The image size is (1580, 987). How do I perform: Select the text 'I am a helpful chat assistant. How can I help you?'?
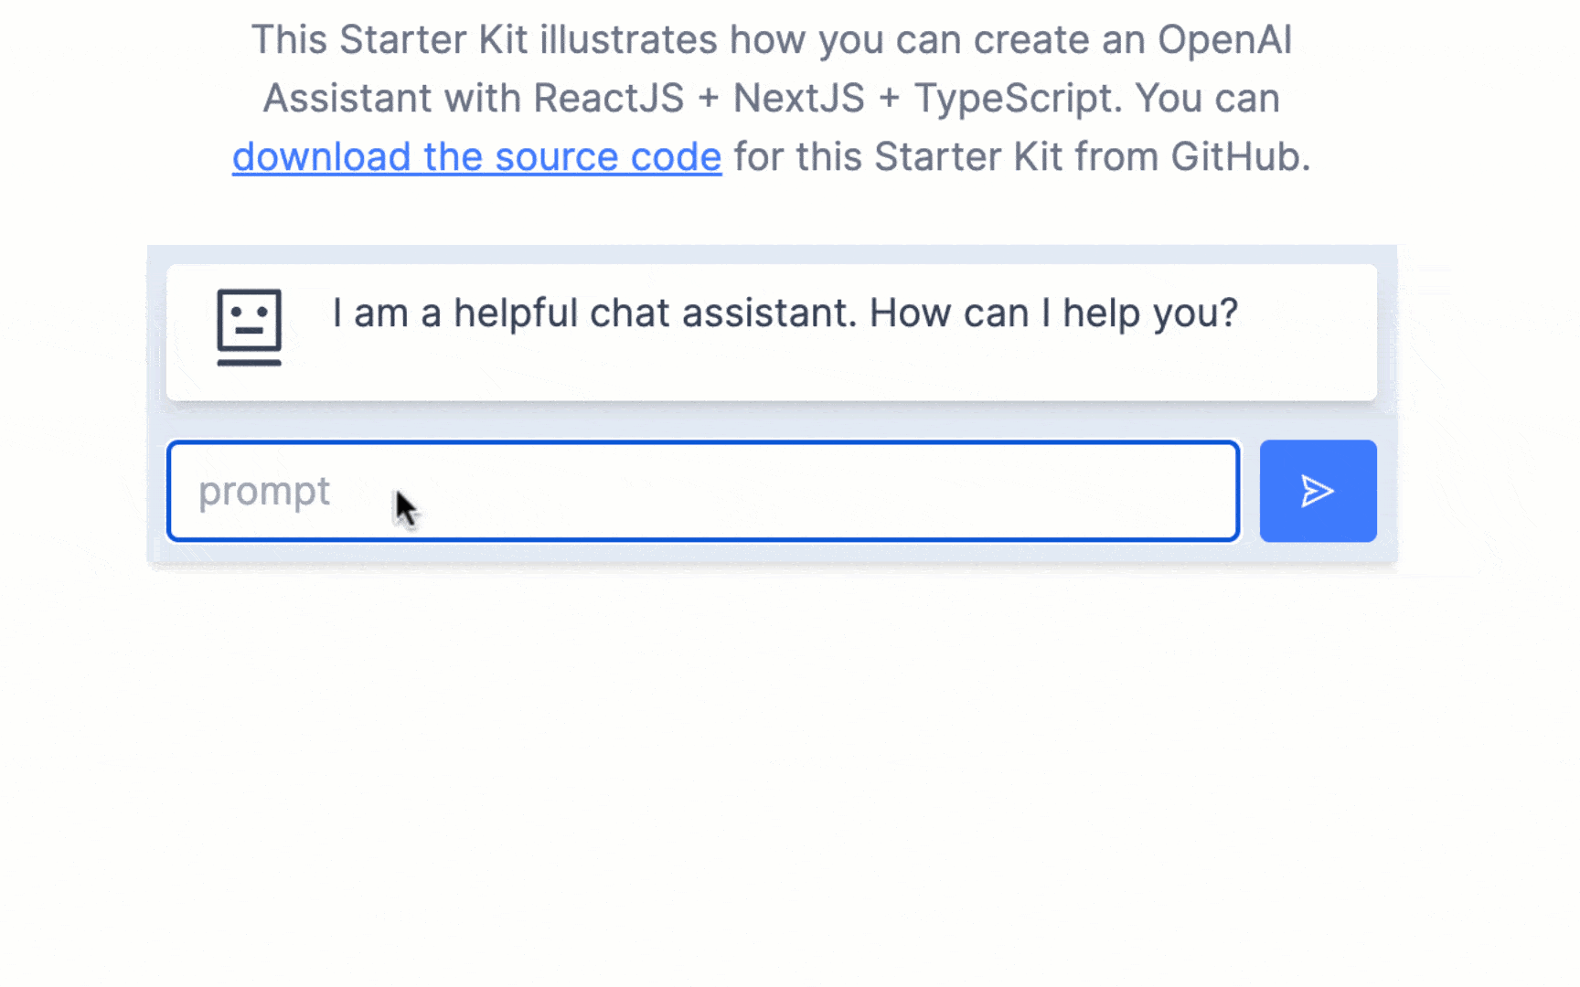click(785, 313)
